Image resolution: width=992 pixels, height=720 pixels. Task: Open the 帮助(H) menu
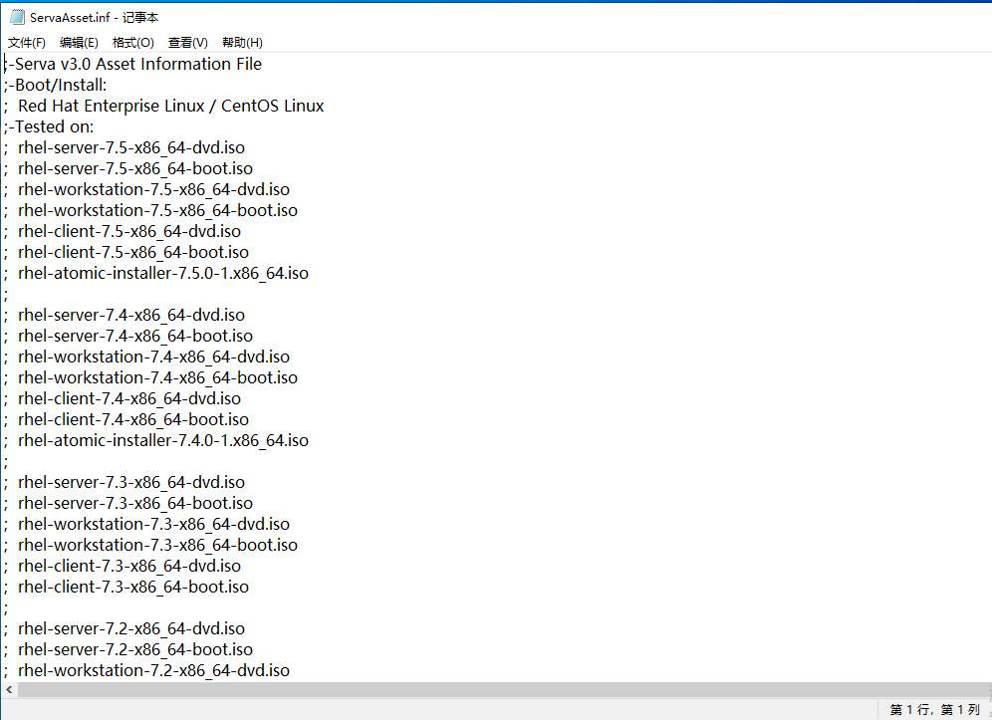pos(242,42)
